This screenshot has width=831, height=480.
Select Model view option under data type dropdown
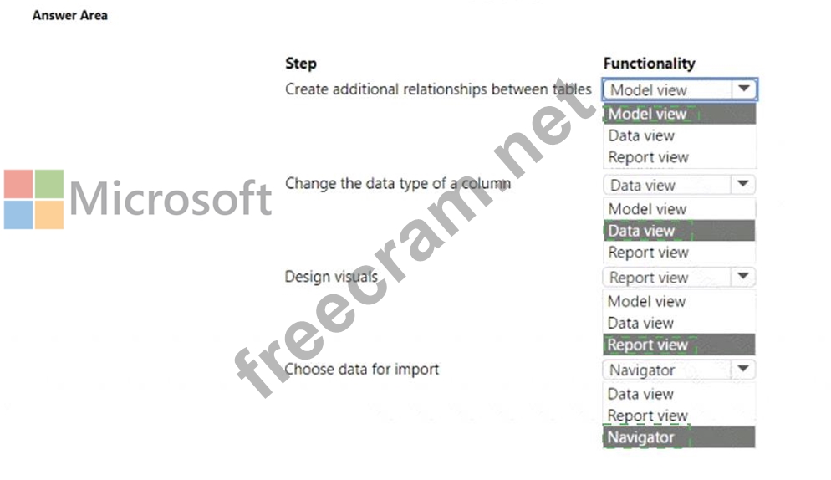(x=647, y=209)
